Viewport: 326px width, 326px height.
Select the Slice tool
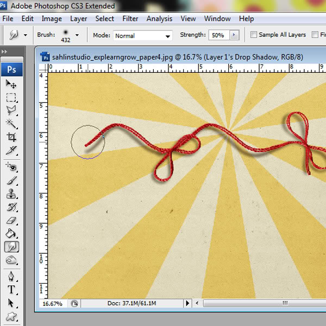click(11, 151)
